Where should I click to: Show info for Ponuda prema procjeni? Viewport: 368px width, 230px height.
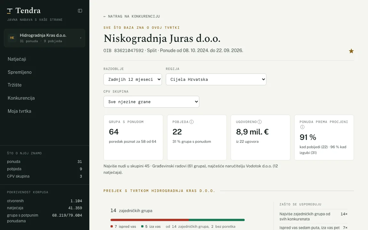302,127
